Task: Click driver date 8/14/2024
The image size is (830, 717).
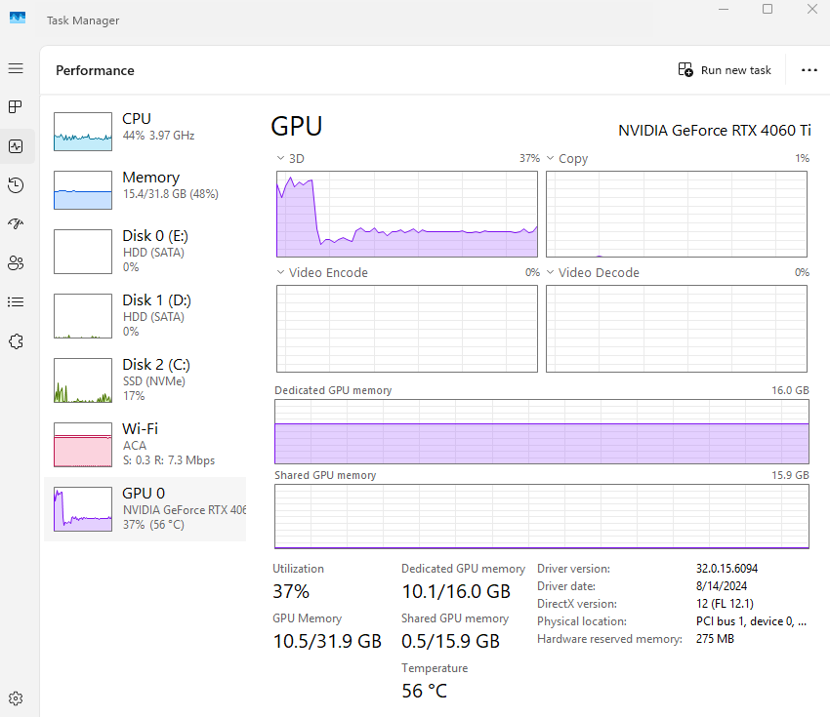Action: [x=722, y=586]
